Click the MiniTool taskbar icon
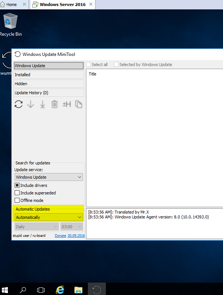 pyautogui.click(x=97, y=289)
